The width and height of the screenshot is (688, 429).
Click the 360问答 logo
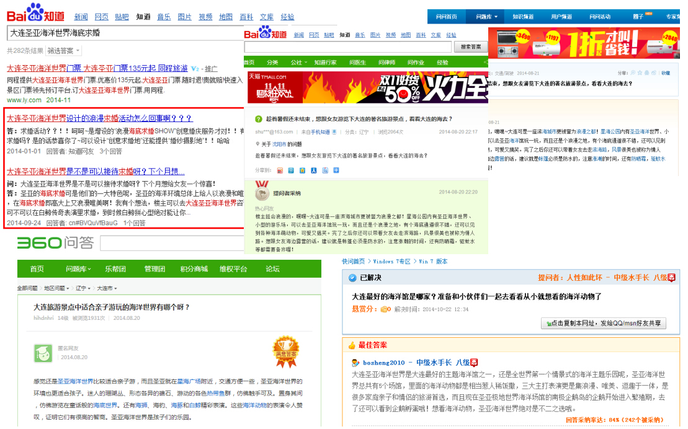click(x=55, y=242)
